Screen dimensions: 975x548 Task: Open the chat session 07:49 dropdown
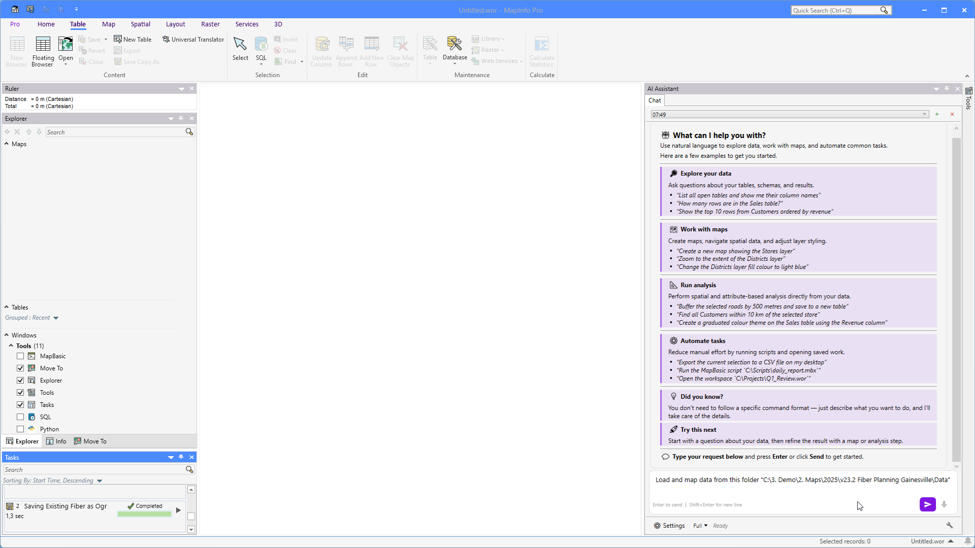[x=790, y=114]
